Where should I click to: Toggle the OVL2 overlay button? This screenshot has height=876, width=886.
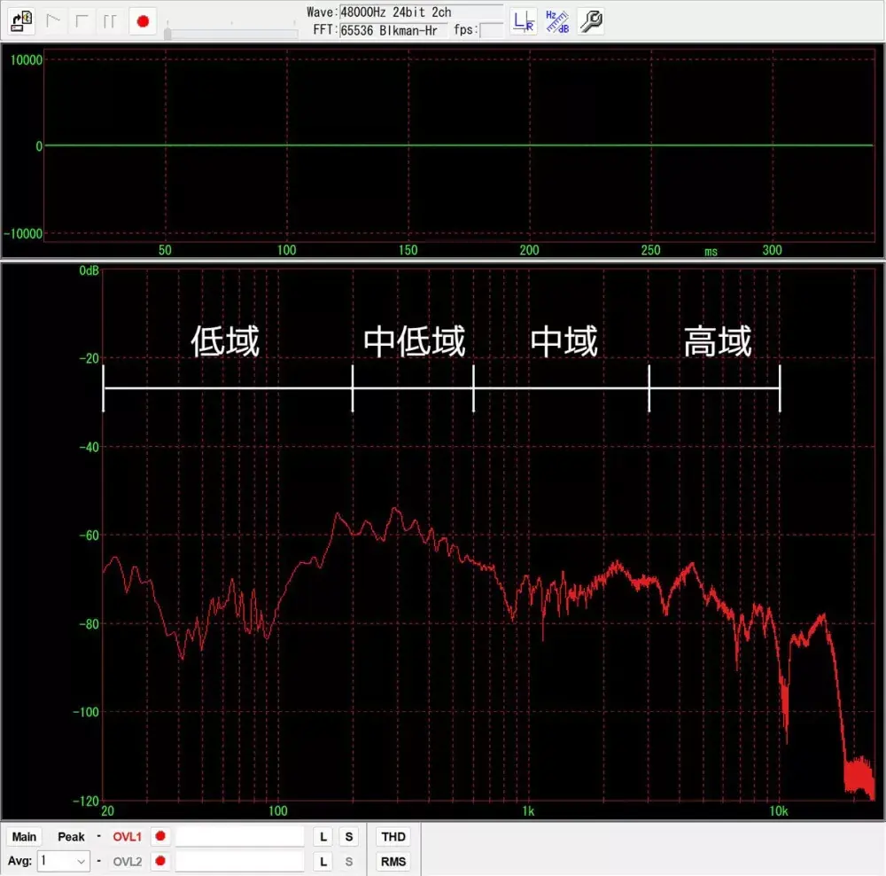(x=127, y=862)
